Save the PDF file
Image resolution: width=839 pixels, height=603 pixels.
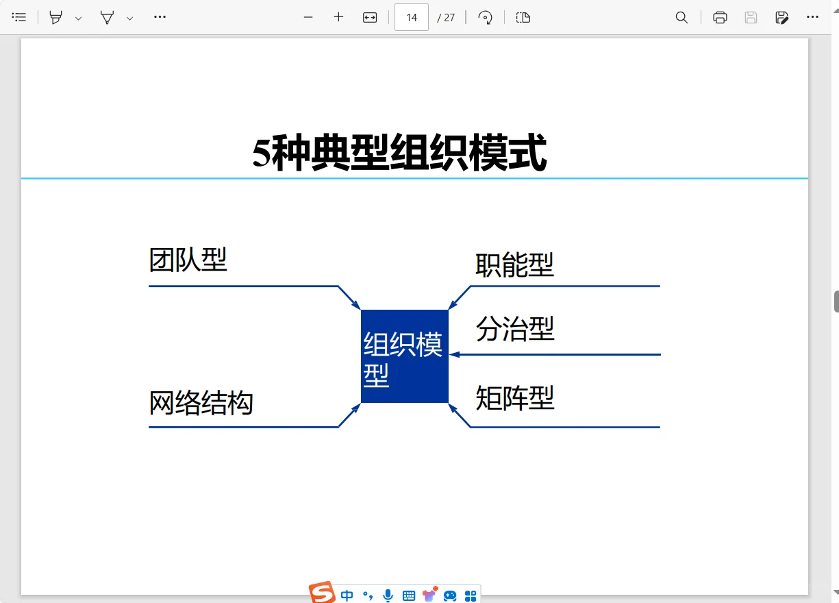751,17
